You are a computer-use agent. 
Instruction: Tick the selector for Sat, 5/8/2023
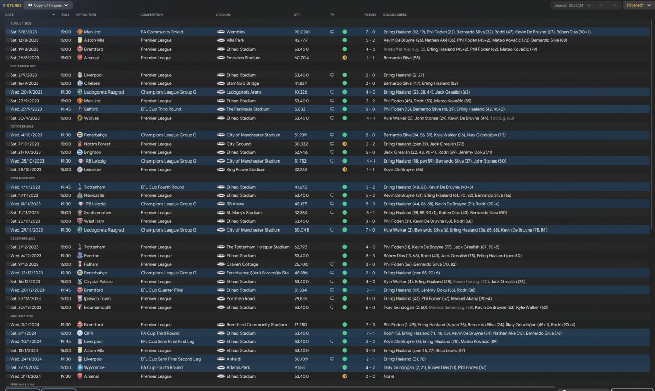(8, 32)
